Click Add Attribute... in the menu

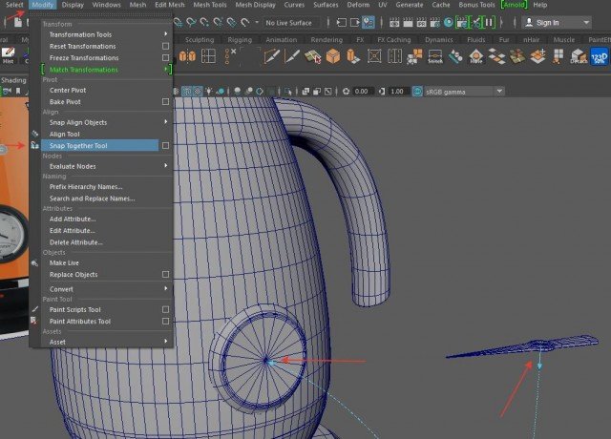[73, 219]
